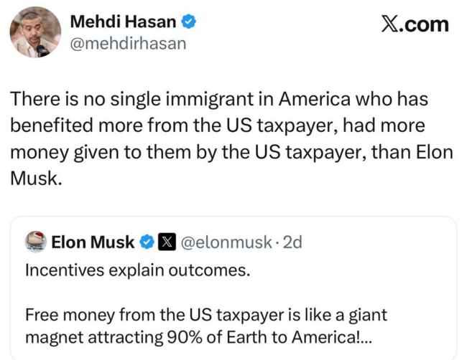Click the black X affiliate badge

(x=166, y=243)
